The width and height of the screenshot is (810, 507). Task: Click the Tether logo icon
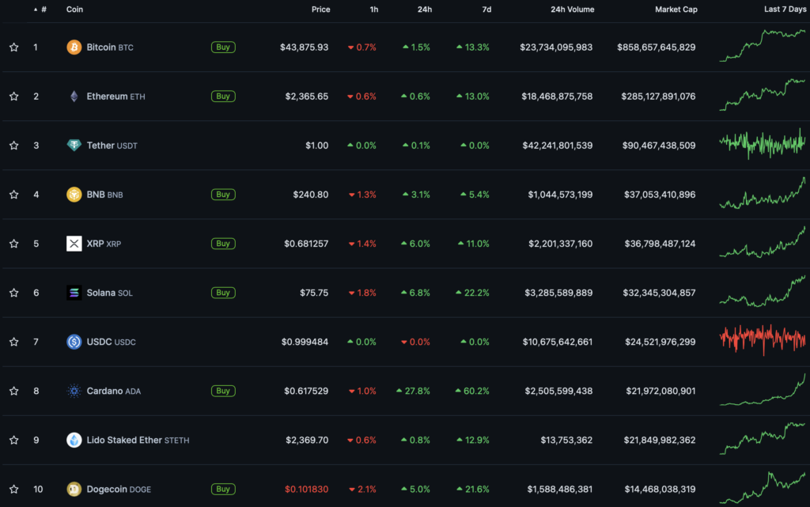pyautogui.click(x=74, y=146)
